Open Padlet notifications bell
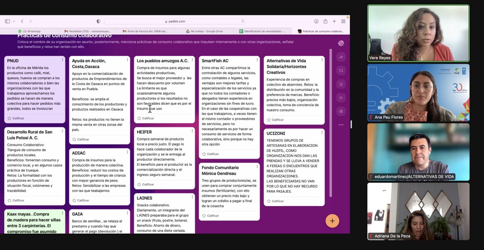This screenshot has width=484, height=250. (x=341, y=84)
